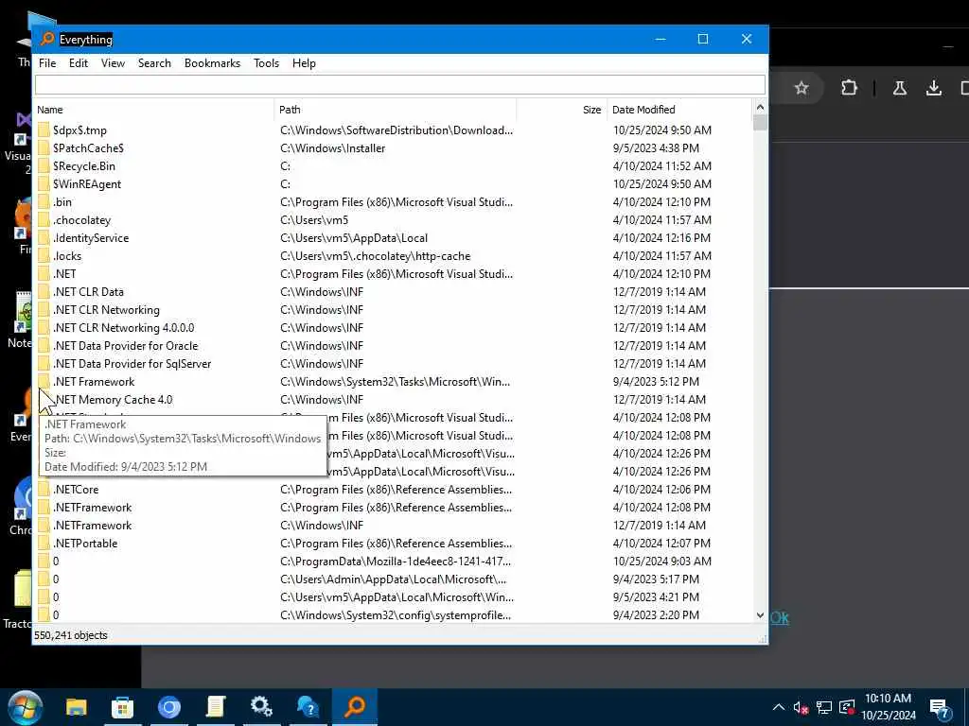Select the .NET CLR Data folder icon

click(44, 291)
